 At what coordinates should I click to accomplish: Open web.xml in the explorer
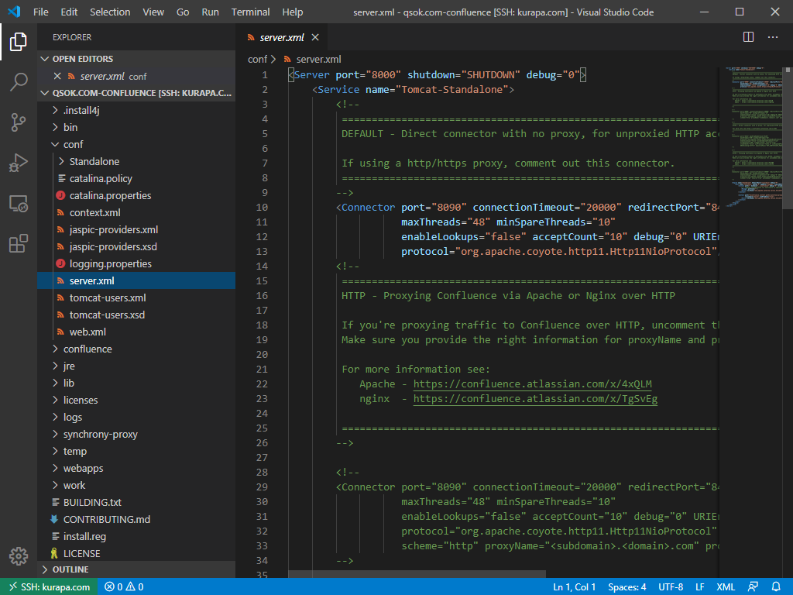(88, 332)
